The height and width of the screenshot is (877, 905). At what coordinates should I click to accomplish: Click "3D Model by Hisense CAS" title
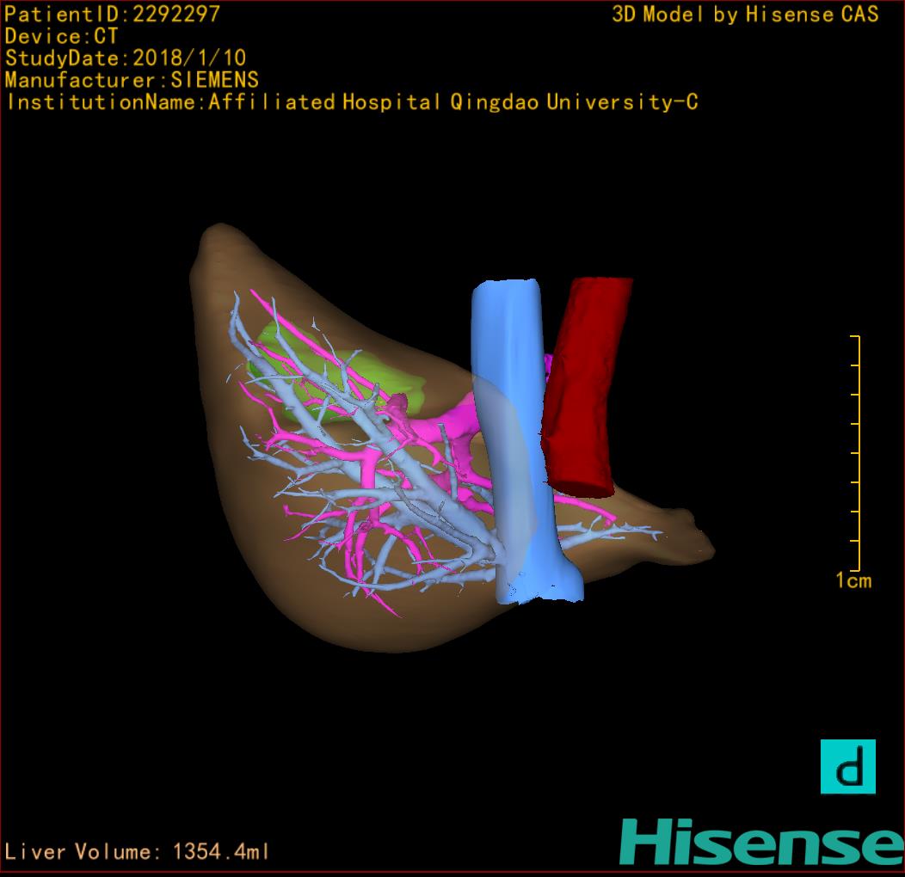pyautogui.click(x=745, y=14)
